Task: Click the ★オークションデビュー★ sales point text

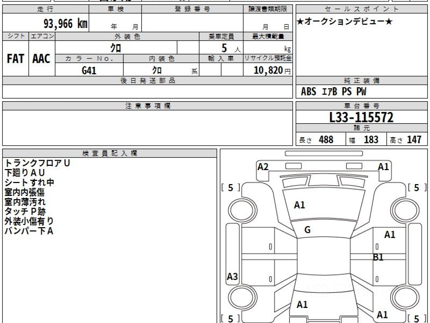Action: pos(345,22)
